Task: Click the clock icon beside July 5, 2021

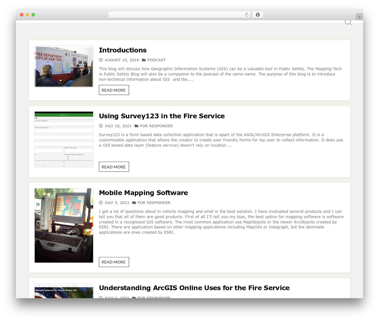Action: (x=101, y=203)
